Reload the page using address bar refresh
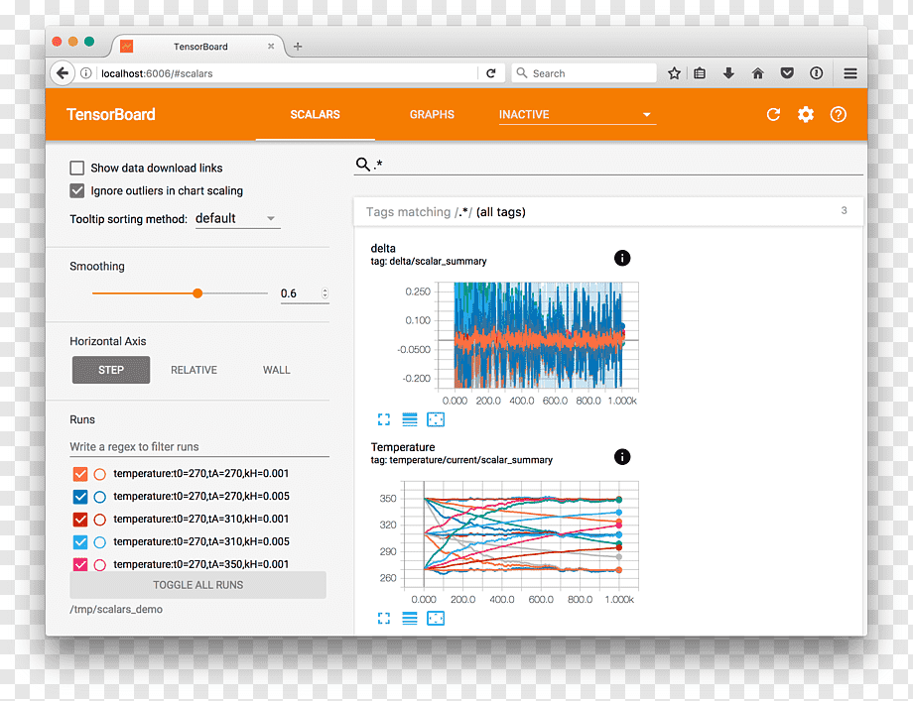The width and height of the screenshot is (913, 701). pyautogui.click(x=491, y=73)
